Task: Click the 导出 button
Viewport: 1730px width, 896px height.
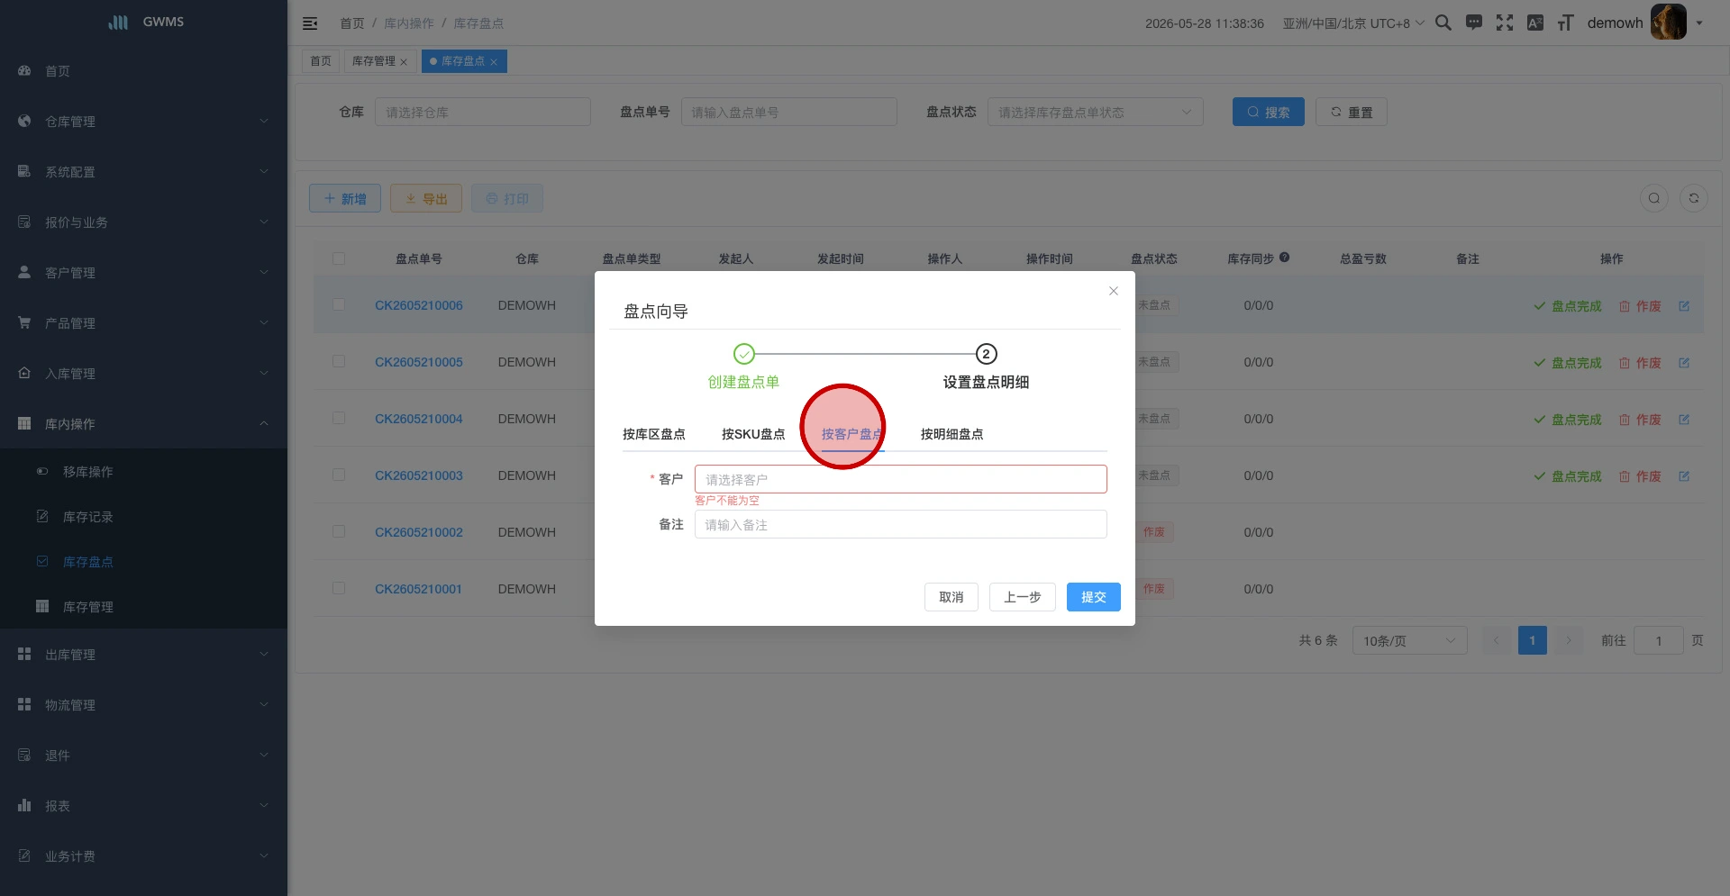Action: (x=426, y=198)
